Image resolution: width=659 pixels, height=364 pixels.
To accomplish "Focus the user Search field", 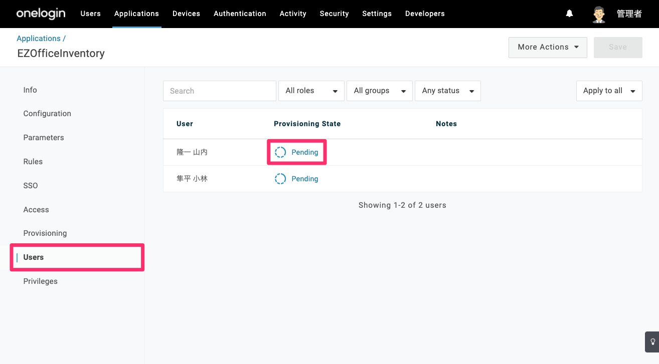I will point(220,91).
